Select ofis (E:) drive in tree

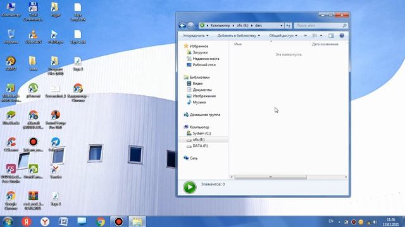(x=199, y=139)
